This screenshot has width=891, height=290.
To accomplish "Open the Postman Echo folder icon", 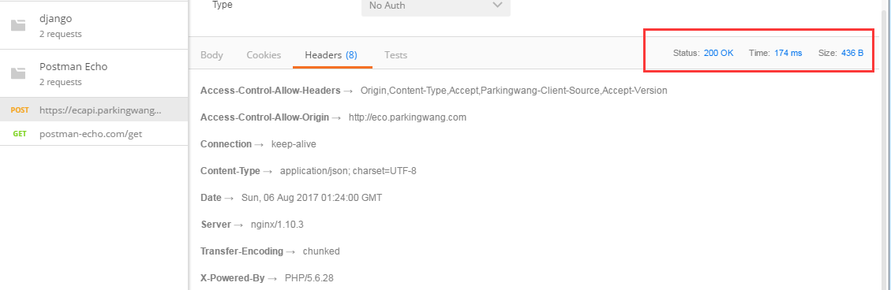I will [18, 73].
